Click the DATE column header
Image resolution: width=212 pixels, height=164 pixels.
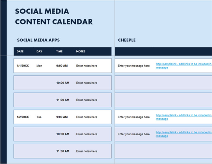pos(20,51)
